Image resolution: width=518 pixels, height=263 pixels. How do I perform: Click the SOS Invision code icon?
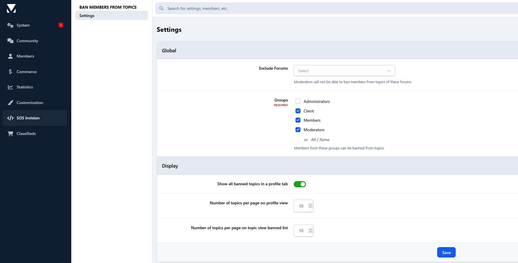tap(10, 118)
